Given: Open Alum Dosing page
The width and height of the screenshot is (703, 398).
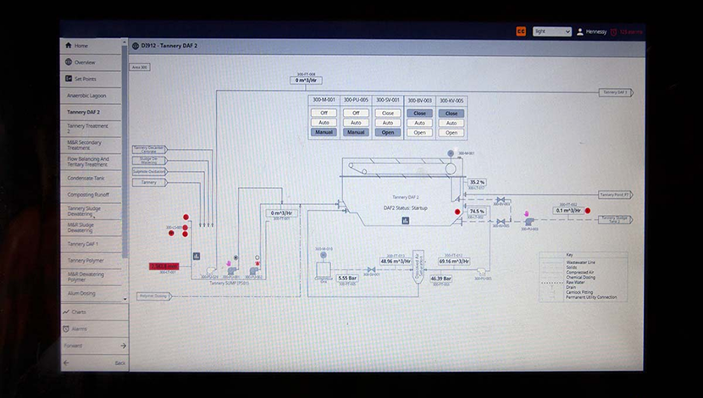Looking at the screenshot, I should click(x=91, y=294).
